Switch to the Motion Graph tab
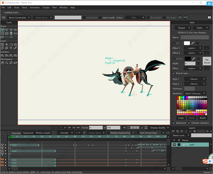 pyautogui.click(x=43, y=133)
